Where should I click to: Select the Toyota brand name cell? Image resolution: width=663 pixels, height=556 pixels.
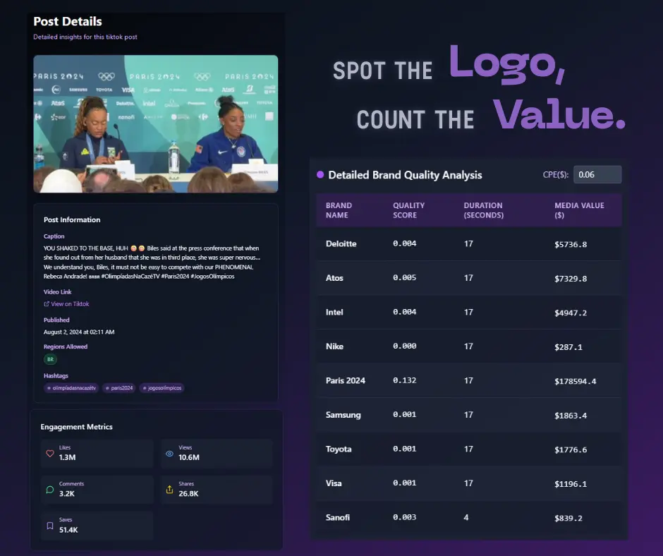[x=339, y=449]
